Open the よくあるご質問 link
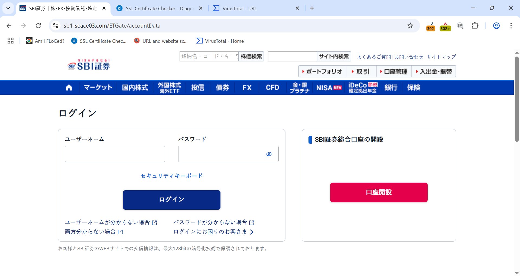Viewport: 520px width, 276px height. (x=374, y=57)
